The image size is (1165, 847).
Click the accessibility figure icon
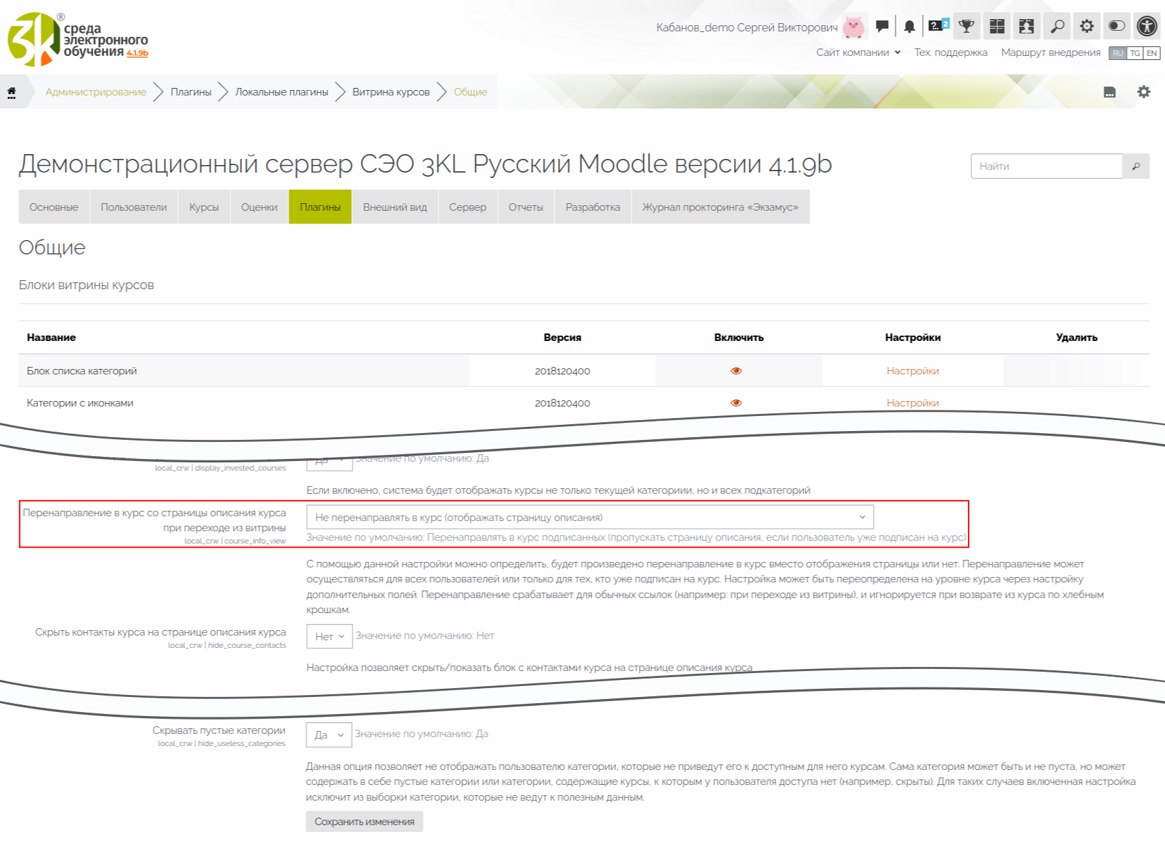tap(1147, 27)
